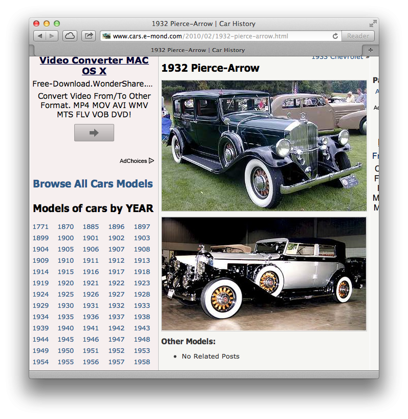
Task: Open the 1958 year link
Action: tap(142, 362)
